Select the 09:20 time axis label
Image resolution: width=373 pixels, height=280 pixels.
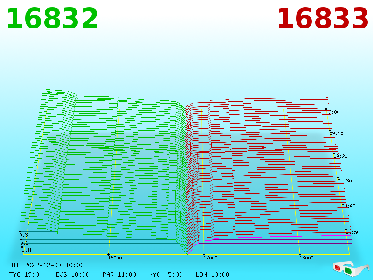[x=340, y=156]
